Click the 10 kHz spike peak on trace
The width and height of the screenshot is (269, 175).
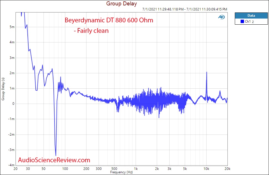click(207, 72)
